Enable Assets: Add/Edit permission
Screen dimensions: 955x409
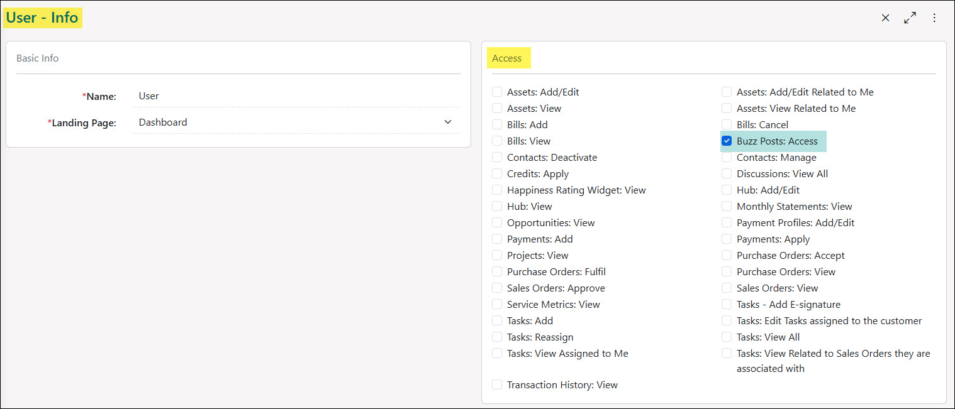496,92
